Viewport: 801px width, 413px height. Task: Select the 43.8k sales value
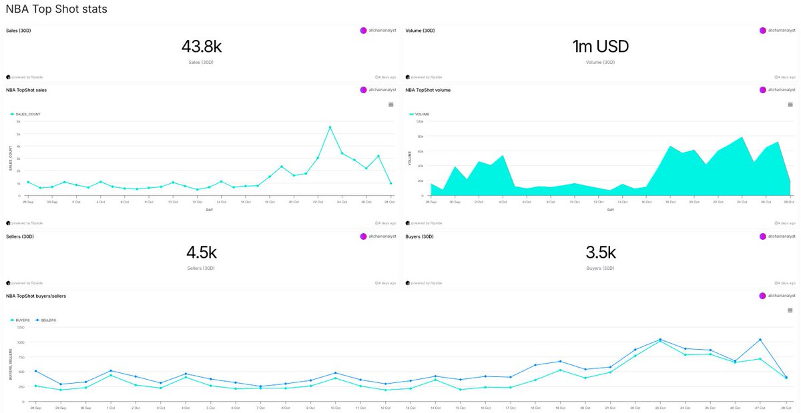(201, 47)
